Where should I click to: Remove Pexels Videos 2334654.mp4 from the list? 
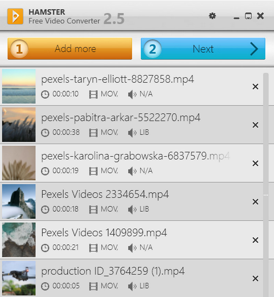[x=255, y=202]
